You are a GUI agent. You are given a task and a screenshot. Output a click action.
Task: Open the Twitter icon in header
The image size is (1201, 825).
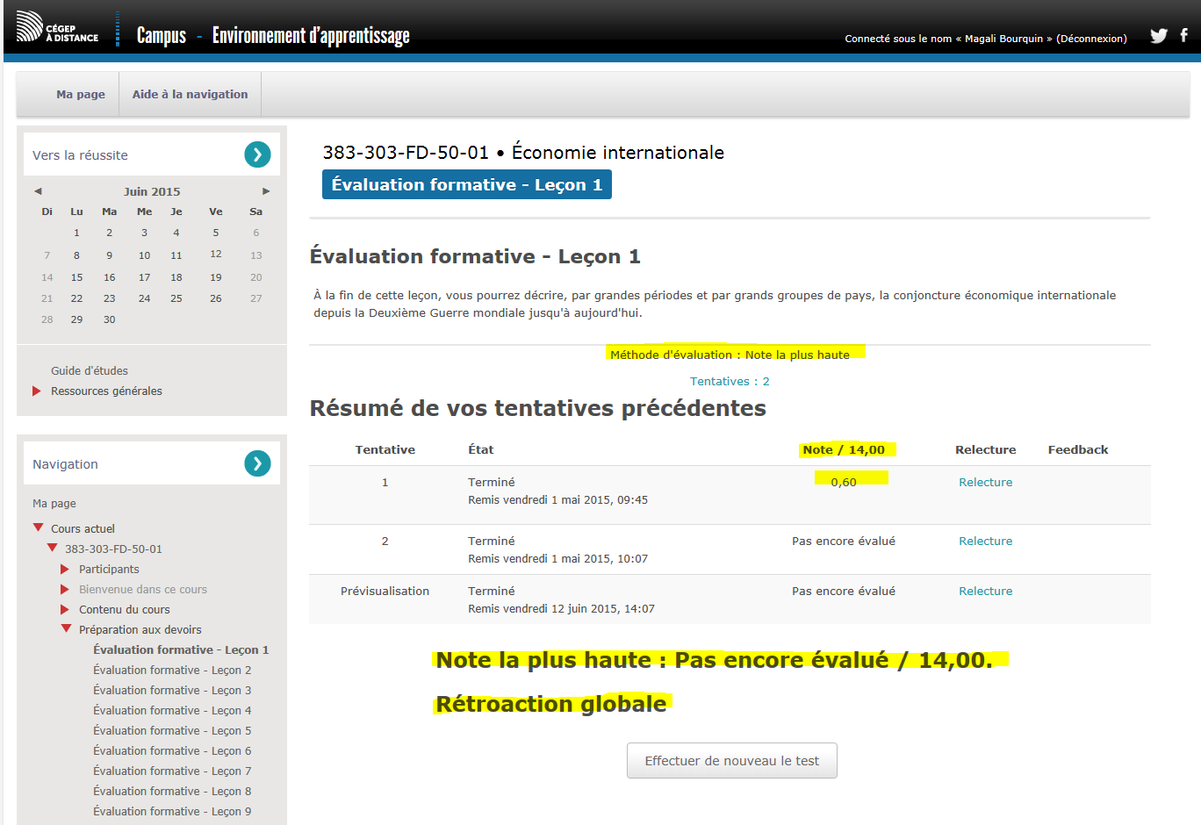(1159, 36)
